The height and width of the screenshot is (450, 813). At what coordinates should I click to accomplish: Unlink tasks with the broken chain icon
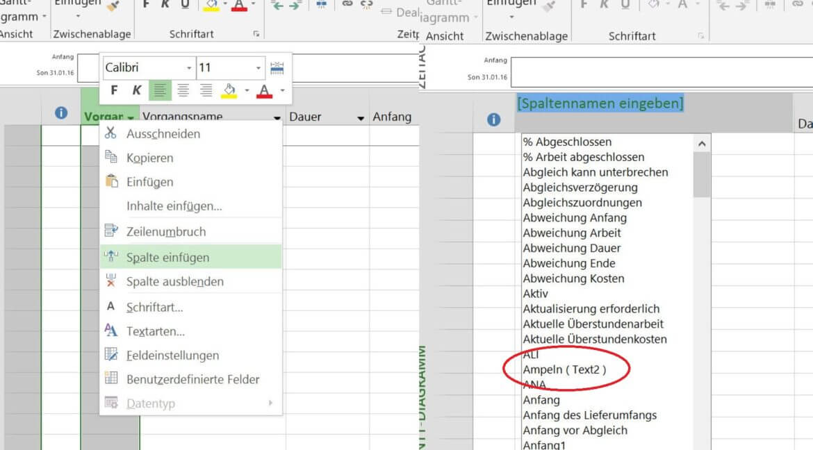[366, 6]
